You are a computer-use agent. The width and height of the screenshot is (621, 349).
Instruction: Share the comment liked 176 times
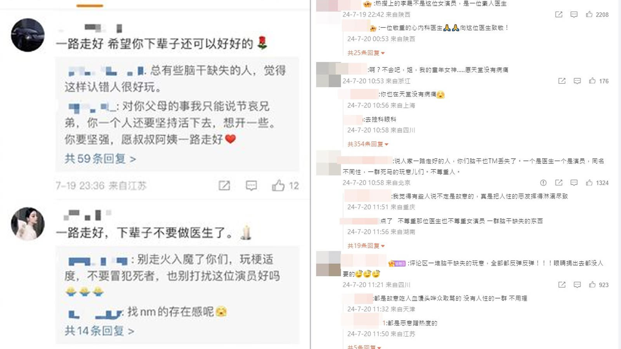click(562, 81)
